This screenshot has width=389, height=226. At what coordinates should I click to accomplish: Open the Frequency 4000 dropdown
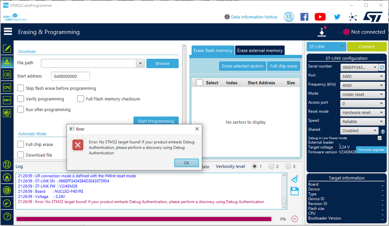363,85
